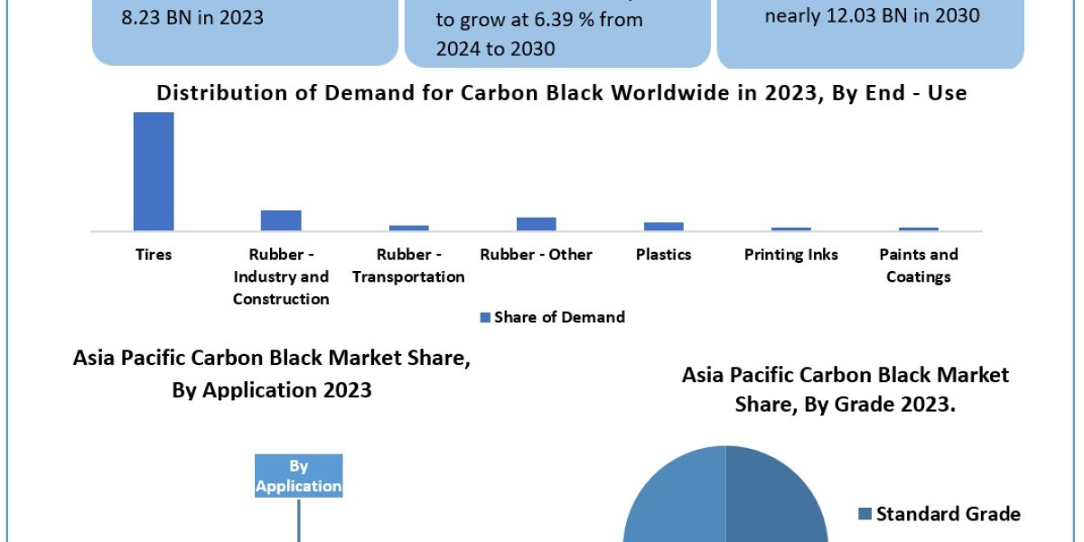
Task: Select the 'By Application' box
Action: pos(299,476)
